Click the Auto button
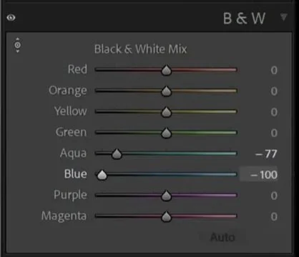 click(x=222, y=237)
